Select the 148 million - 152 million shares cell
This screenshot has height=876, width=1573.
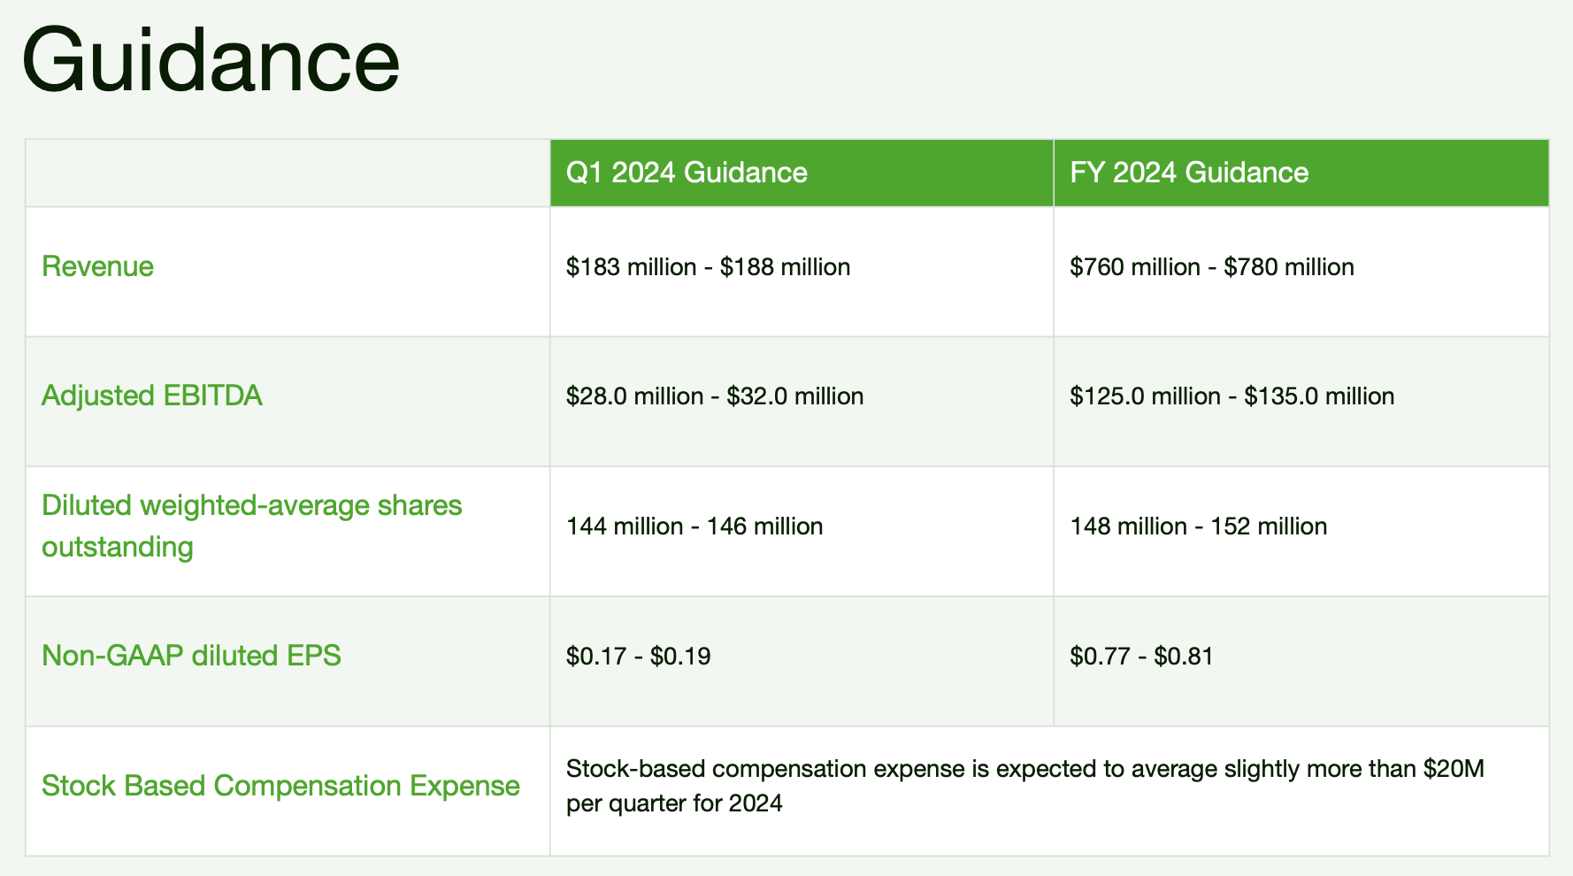[1198, 526]
